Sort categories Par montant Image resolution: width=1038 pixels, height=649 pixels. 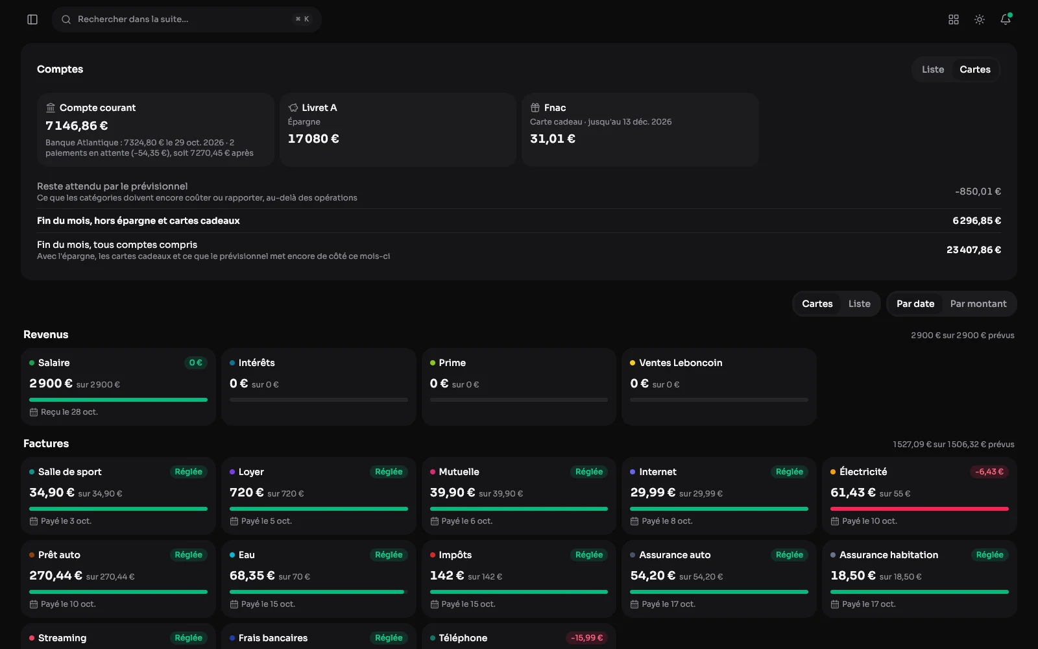pos(978,304)
